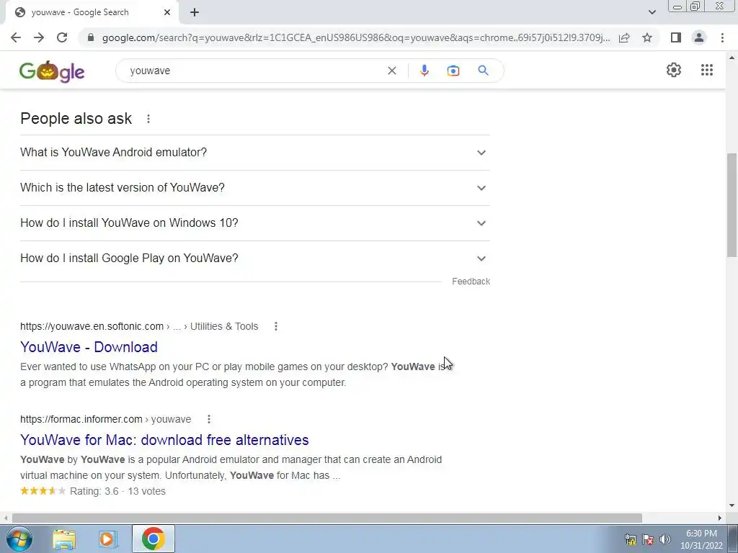Open the Google apps grid

point(706,70)
